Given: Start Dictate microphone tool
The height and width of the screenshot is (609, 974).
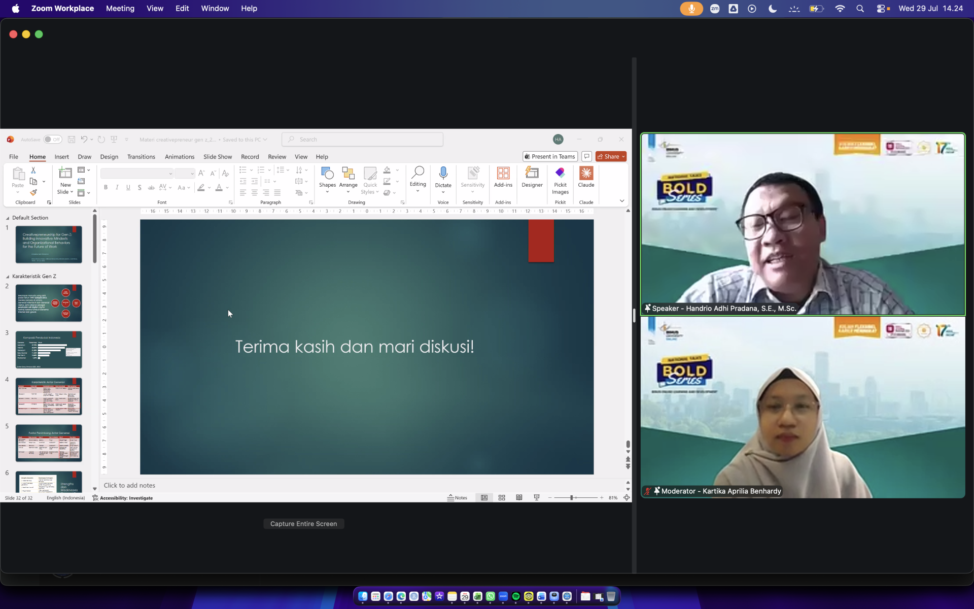Looking at the screenshot, I should click(x=443, y=180).
